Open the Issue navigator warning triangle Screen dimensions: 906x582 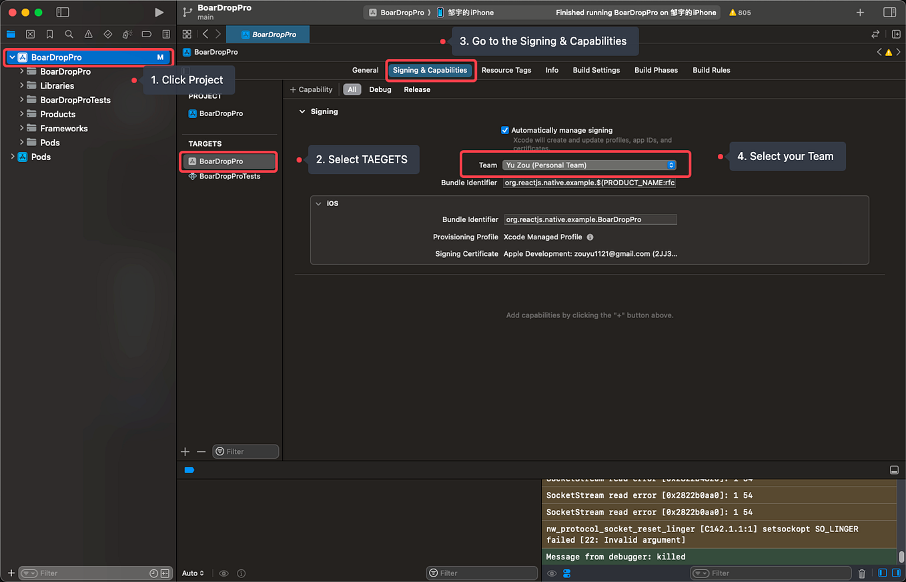[x=87, y=34]
